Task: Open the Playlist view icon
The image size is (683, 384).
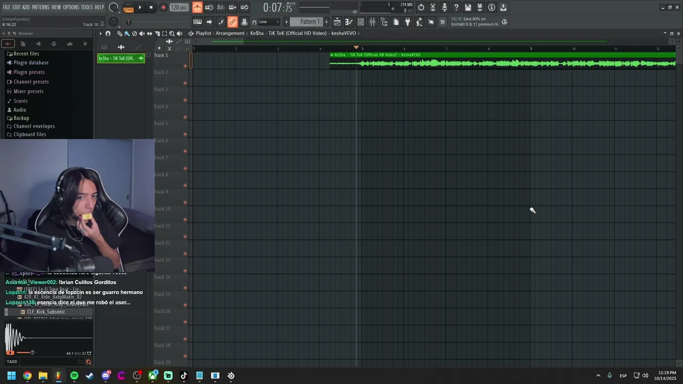Action: pyautogui.click(x=337, y=22)
